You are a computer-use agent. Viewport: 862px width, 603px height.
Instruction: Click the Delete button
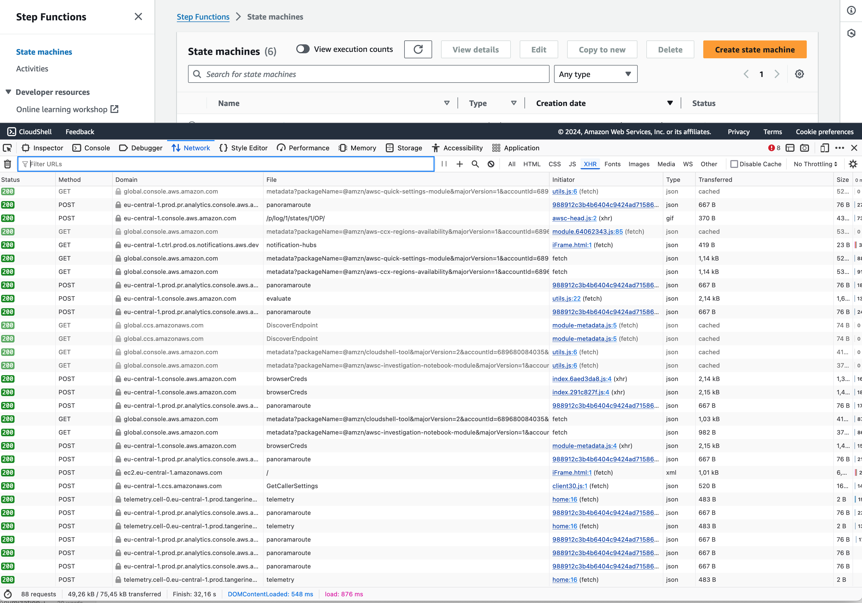[x=670, y=50]
